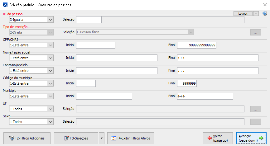Open the UF selection ellipsis button
This screenshot has width=270, height=146.
[255, 109]
